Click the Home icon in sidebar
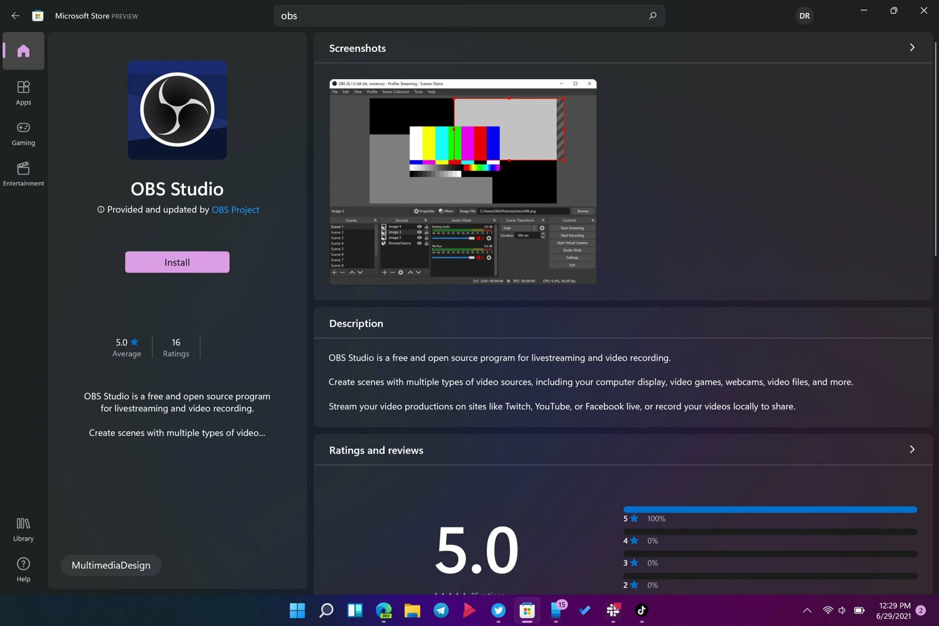The image size is (939, 626). tap(23, 50)
